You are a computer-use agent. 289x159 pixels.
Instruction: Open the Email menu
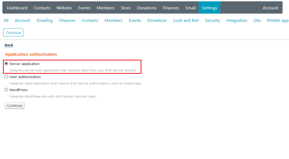pyautogui.click(x=190, y=7)
